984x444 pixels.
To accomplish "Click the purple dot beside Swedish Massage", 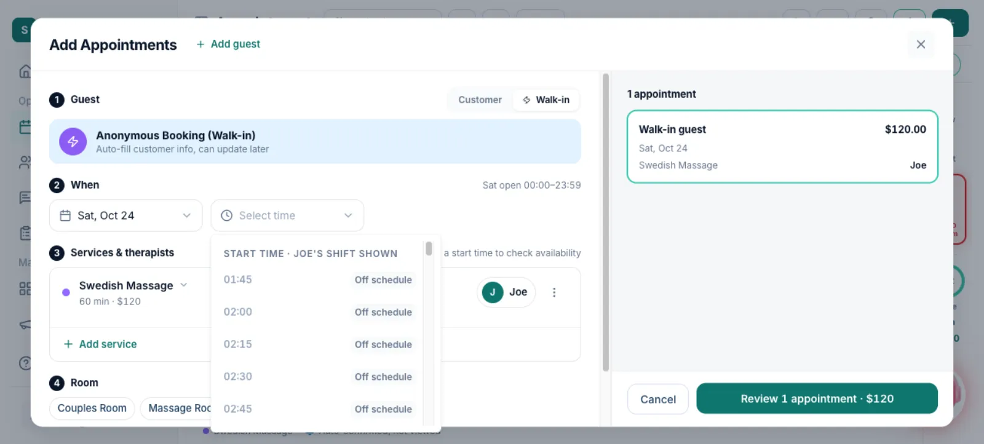I will 66,293.
